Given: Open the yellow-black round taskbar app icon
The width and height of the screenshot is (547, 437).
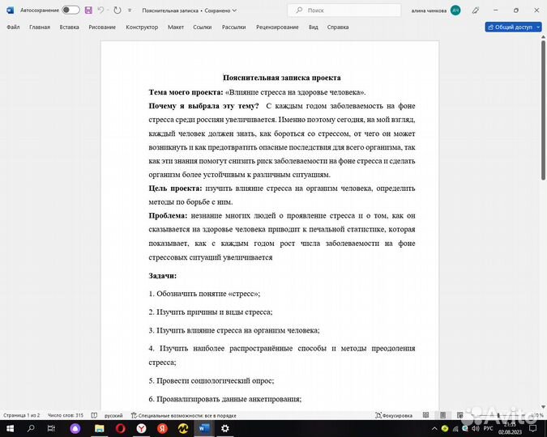Looking at the screenshot, I should tap(183, 428).
